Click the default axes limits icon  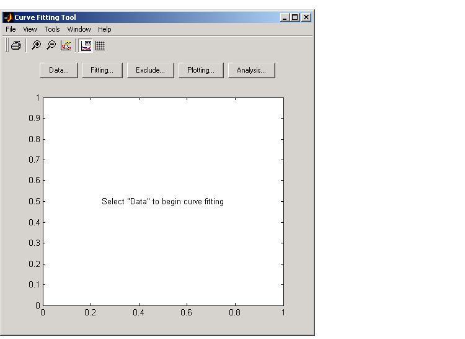(x=66, y=45)
